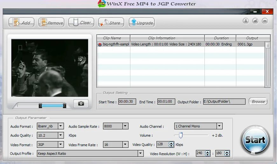Click the Video Quality spinner arrows

click(x=171, y=144)
